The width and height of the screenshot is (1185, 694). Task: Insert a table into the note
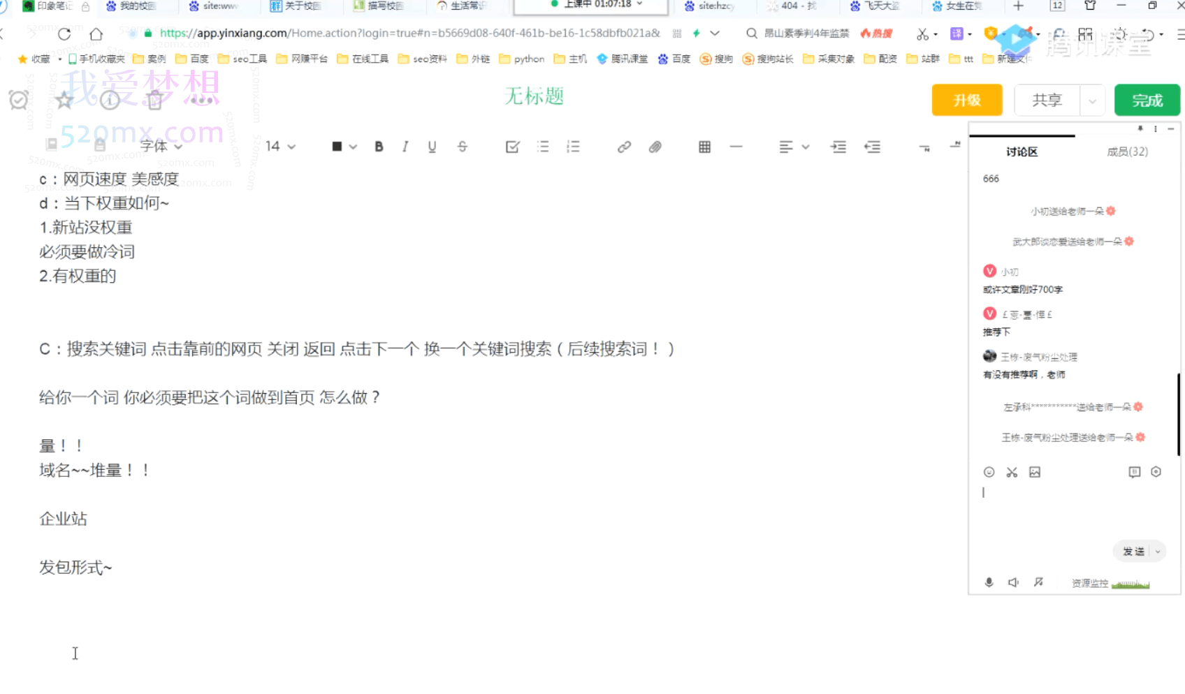pos(704,147)
